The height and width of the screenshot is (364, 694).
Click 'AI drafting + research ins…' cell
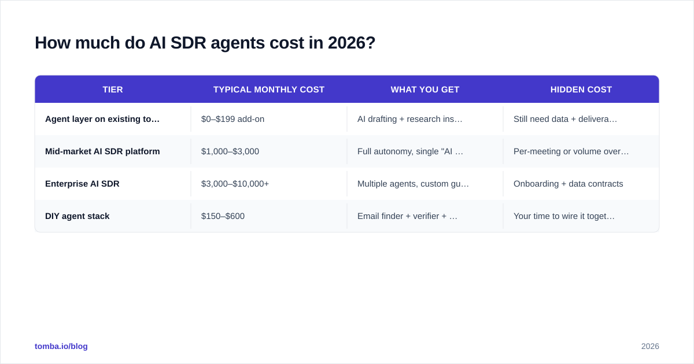425,119
